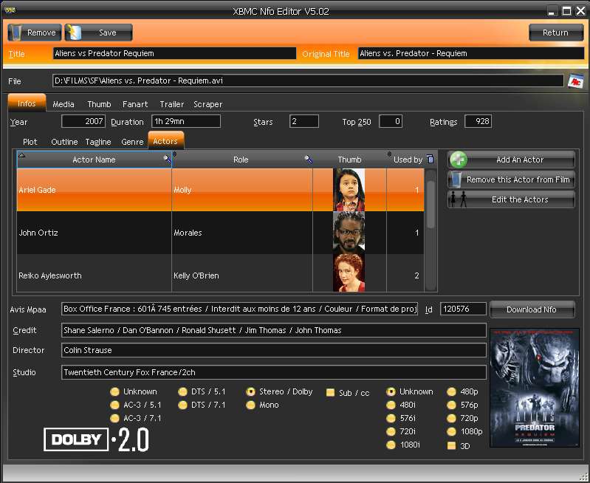The height and width of the screenshot is (483, 590).
Task: Toggle the Sub / cc checkbox
Action: click(x=330, y=393)
